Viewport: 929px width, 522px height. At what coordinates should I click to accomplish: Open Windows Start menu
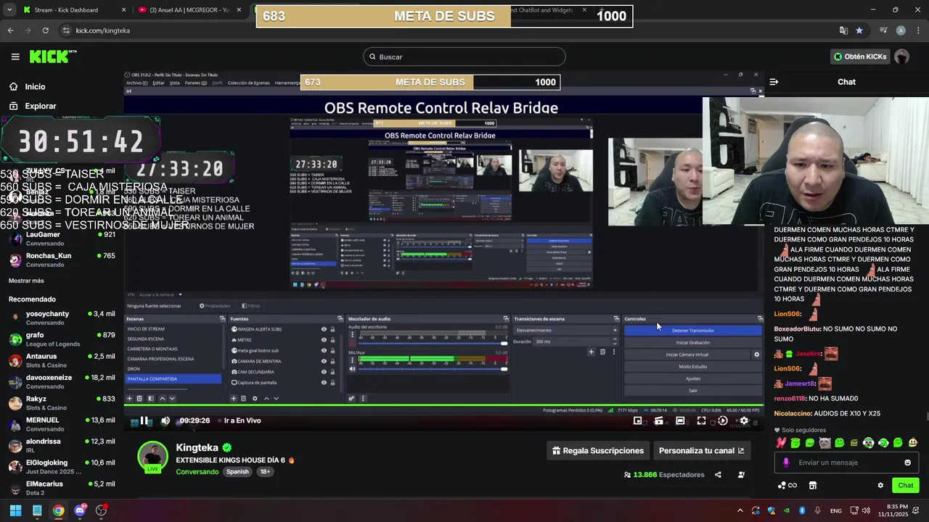click(15, 510)
